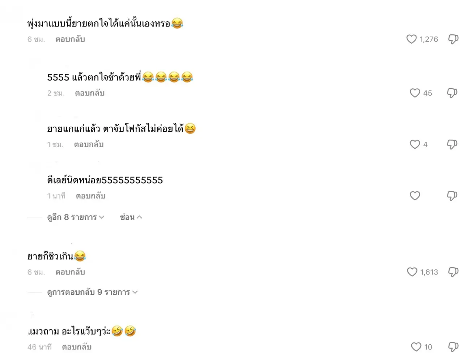Dislike the comment with 10 likes
Image resolution: width=463 pixels, height=353 pixels.
tap(453, 347)
